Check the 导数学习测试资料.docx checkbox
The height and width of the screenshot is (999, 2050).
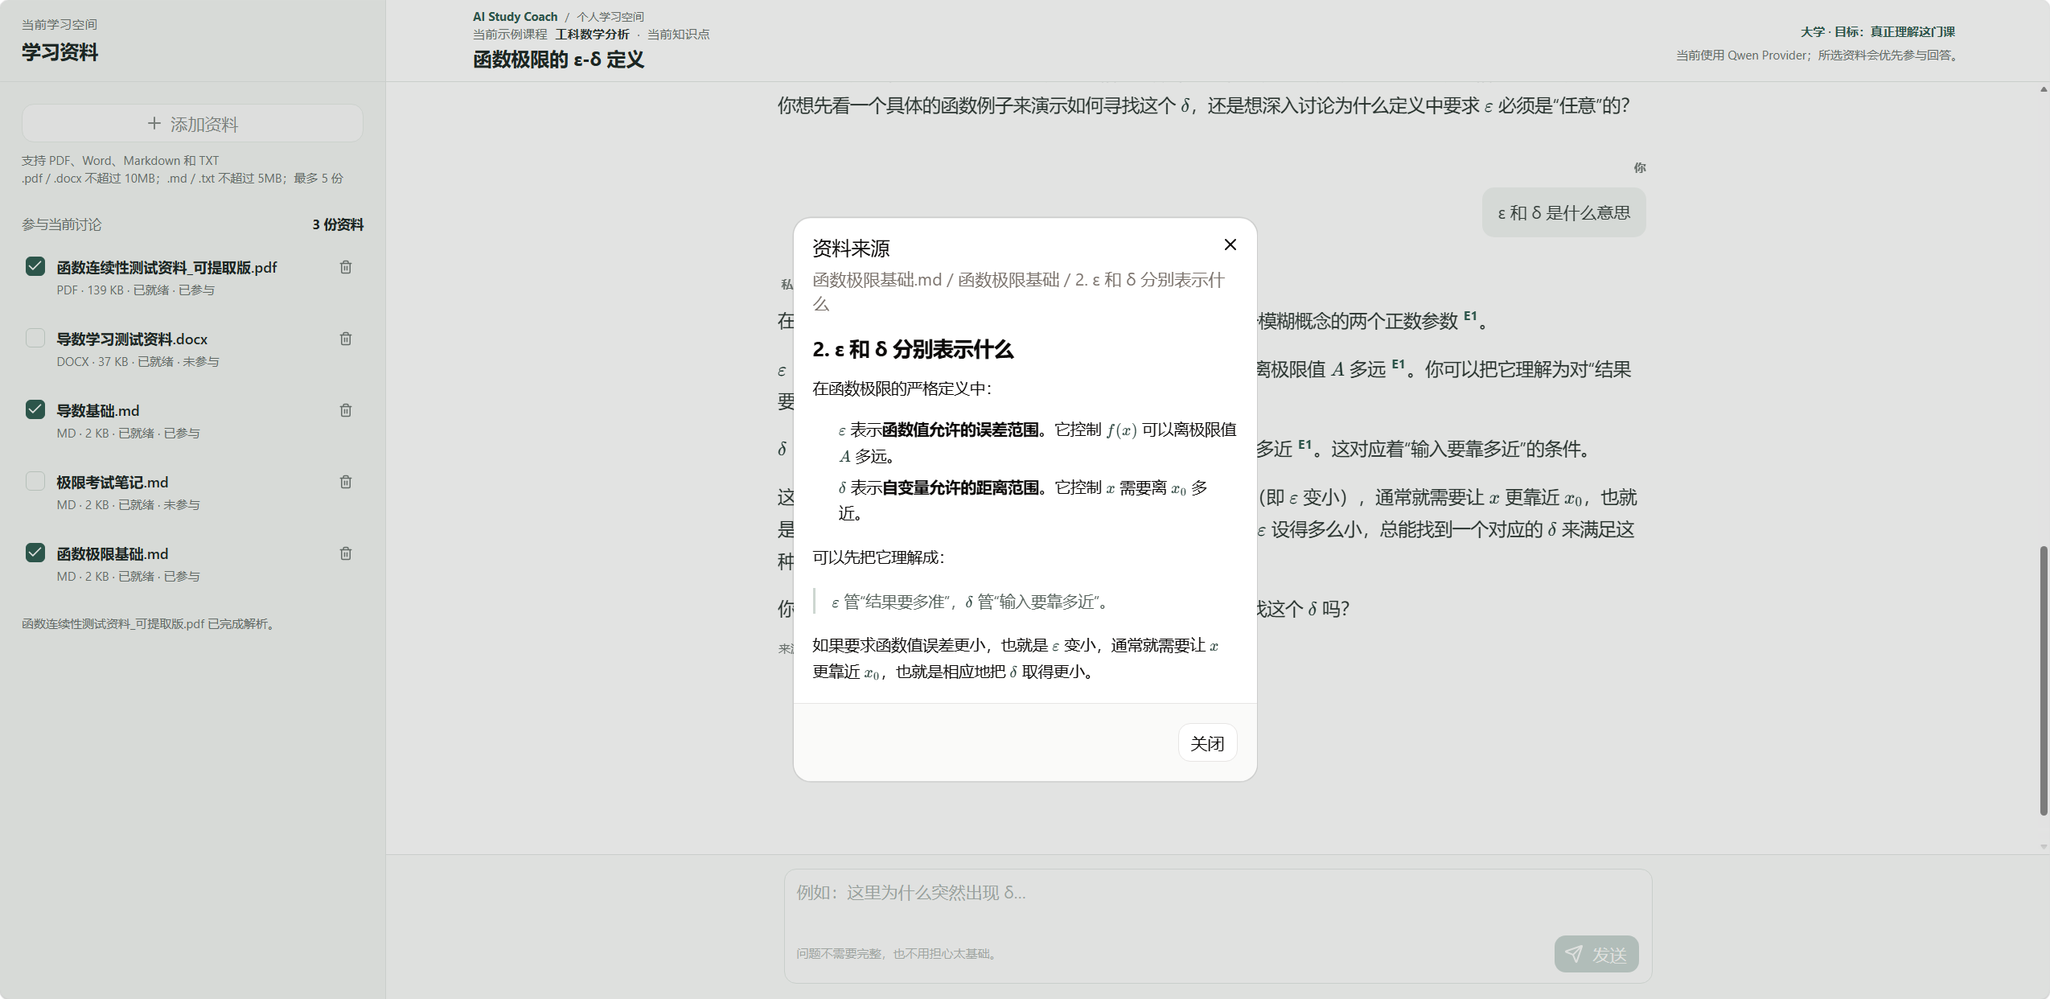(35, 338)
